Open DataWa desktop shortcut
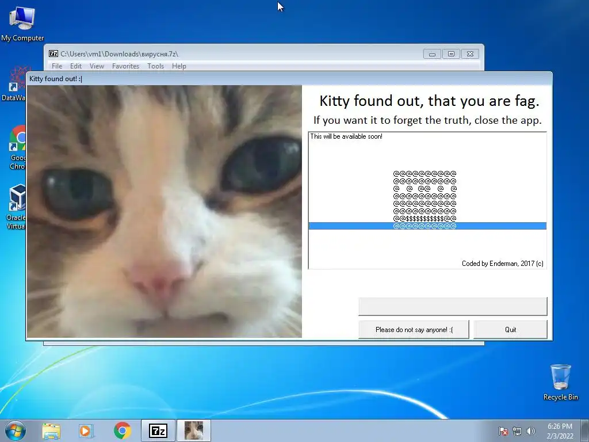The height and width of the screenshot is (442, 589). 14,84
